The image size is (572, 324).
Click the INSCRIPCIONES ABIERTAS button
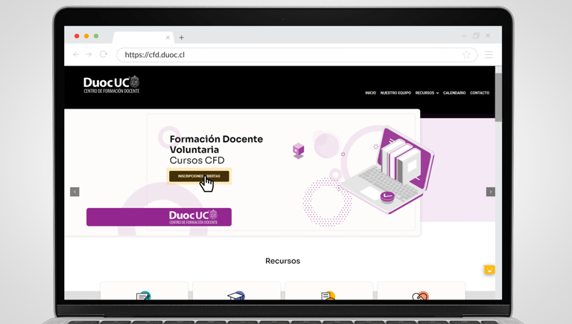pos(199,176)
